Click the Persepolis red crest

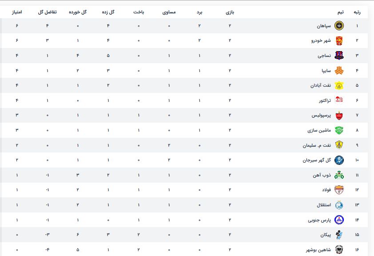click(339, 115)
